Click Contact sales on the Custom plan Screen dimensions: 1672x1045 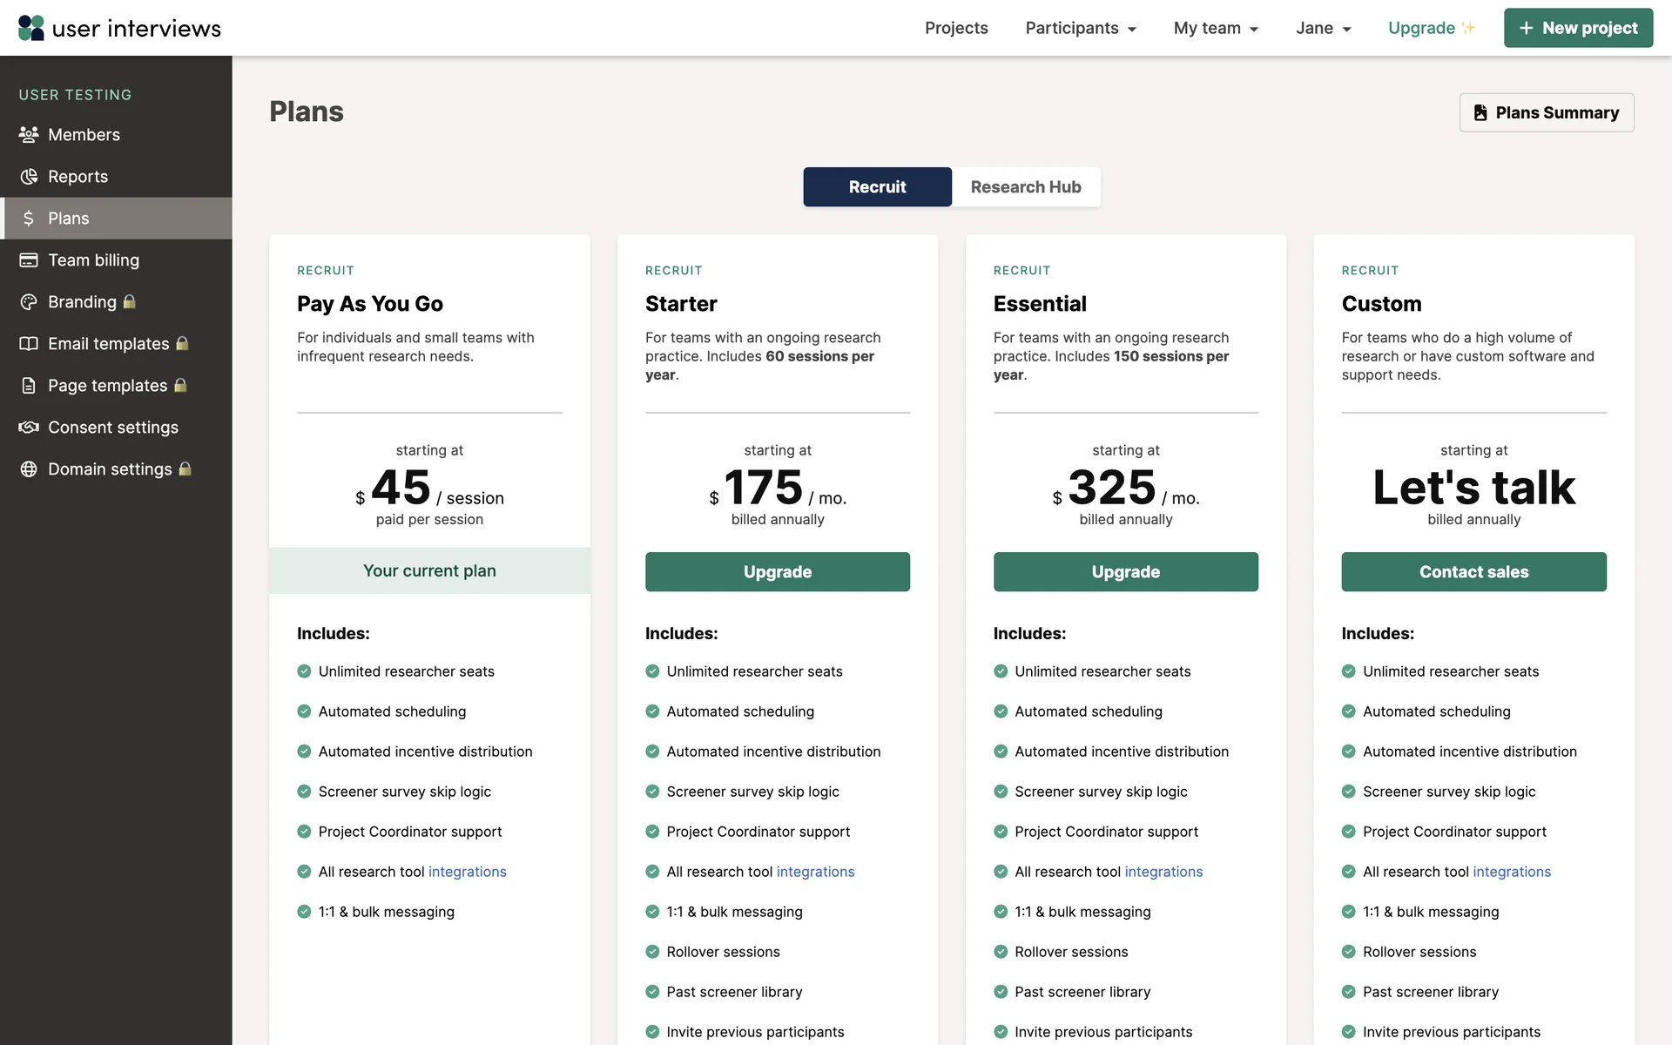pyautogui.click(x=1473, y=572)
